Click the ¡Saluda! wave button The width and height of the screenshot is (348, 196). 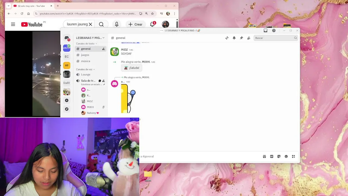coord(132,68)
